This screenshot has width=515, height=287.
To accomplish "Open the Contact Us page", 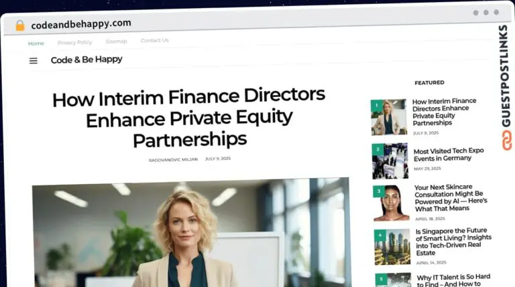I will click(x=155, y=40).
